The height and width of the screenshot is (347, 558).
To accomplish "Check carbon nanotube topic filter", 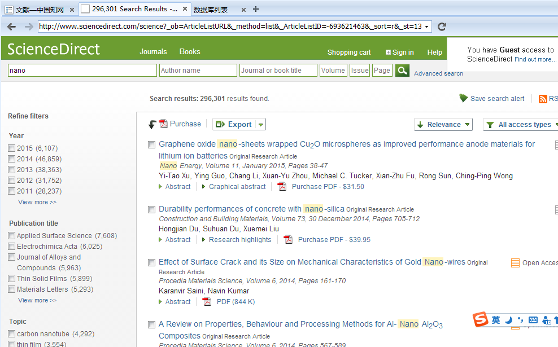I will click(x=12, y=333).
